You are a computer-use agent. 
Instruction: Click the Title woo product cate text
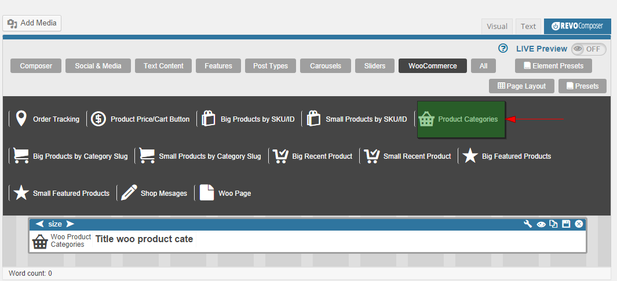144,239
